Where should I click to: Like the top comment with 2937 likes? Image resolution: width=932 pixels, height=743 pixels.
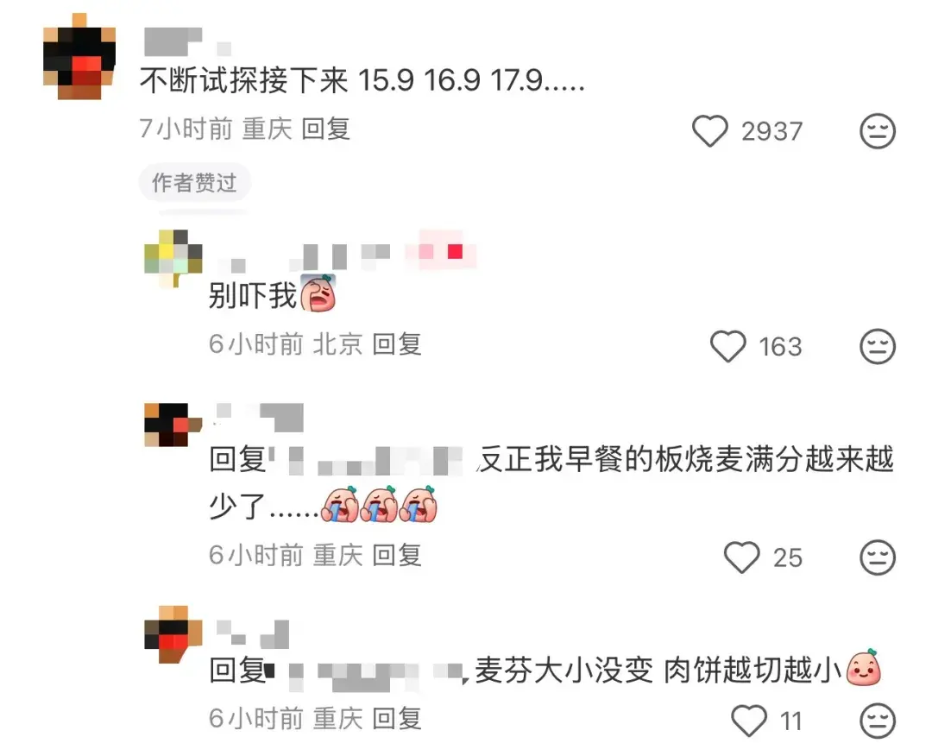pos(709,131)
